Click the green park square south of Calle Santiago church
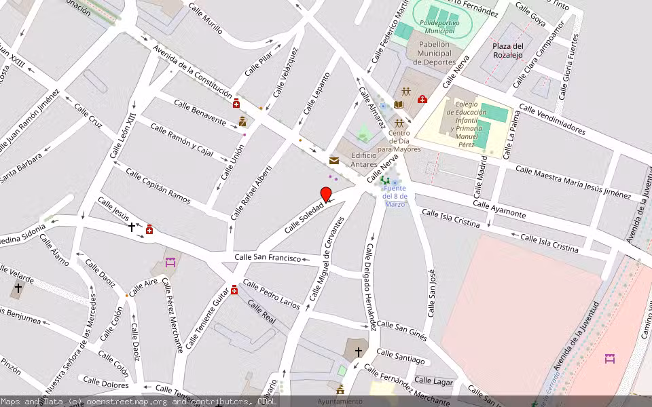 (342, 370)
